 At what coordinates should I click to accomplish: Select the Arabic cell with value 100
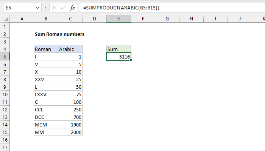(x=70, y=102)
